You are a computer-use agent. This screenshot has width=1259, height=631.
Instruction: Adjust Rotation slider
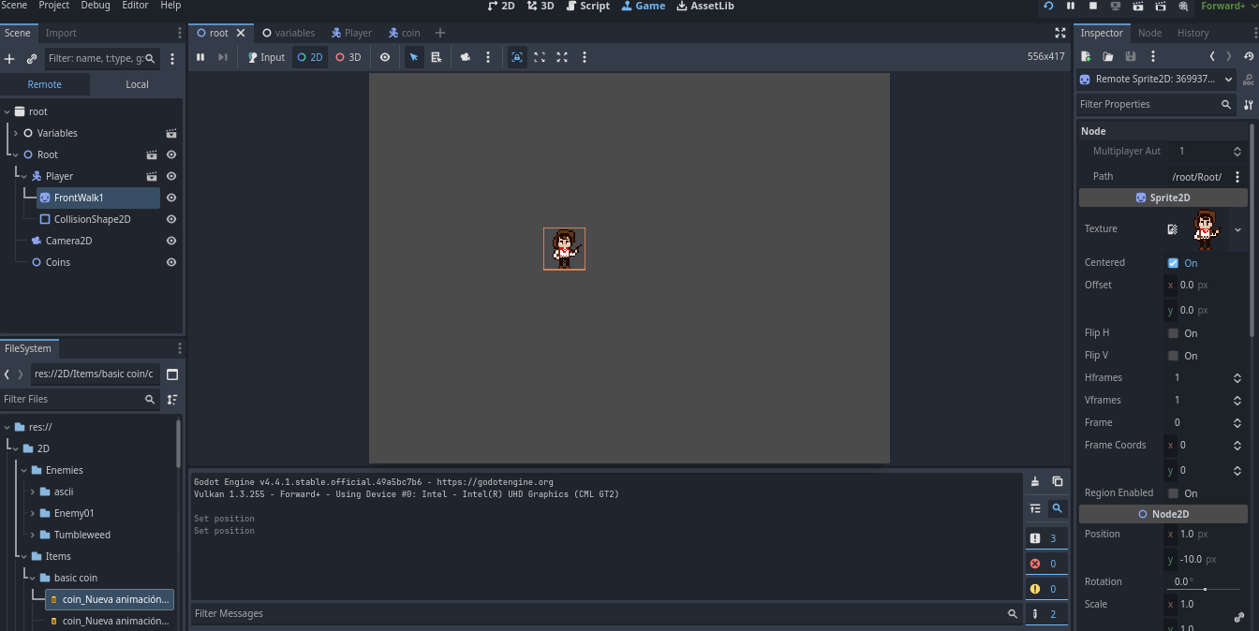[x=1205, y=589]
